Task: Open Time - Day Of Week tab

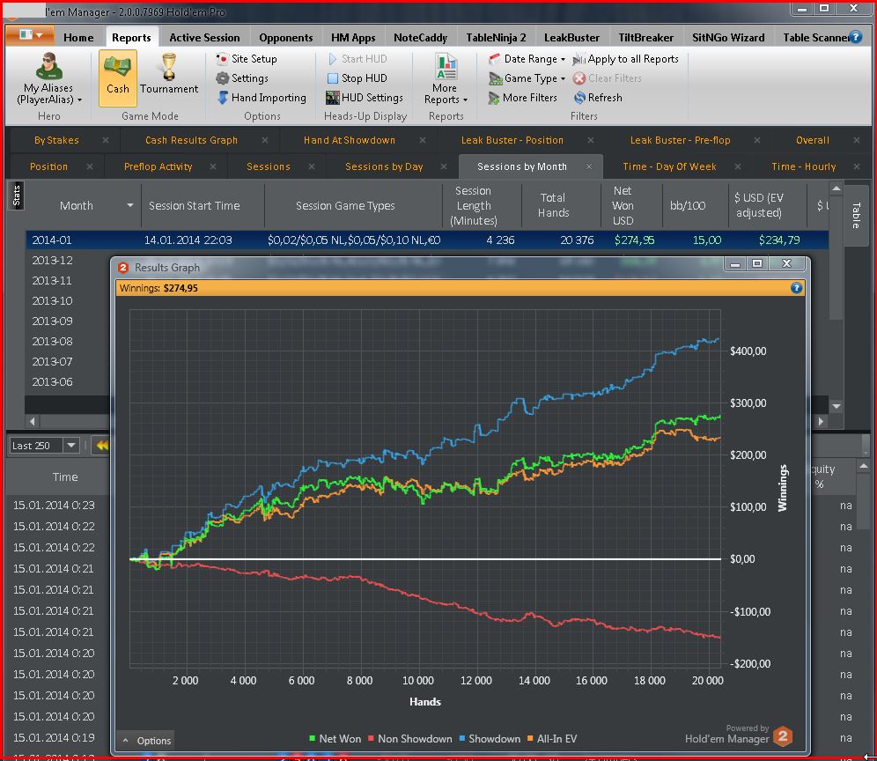Action: click(669, 166)
